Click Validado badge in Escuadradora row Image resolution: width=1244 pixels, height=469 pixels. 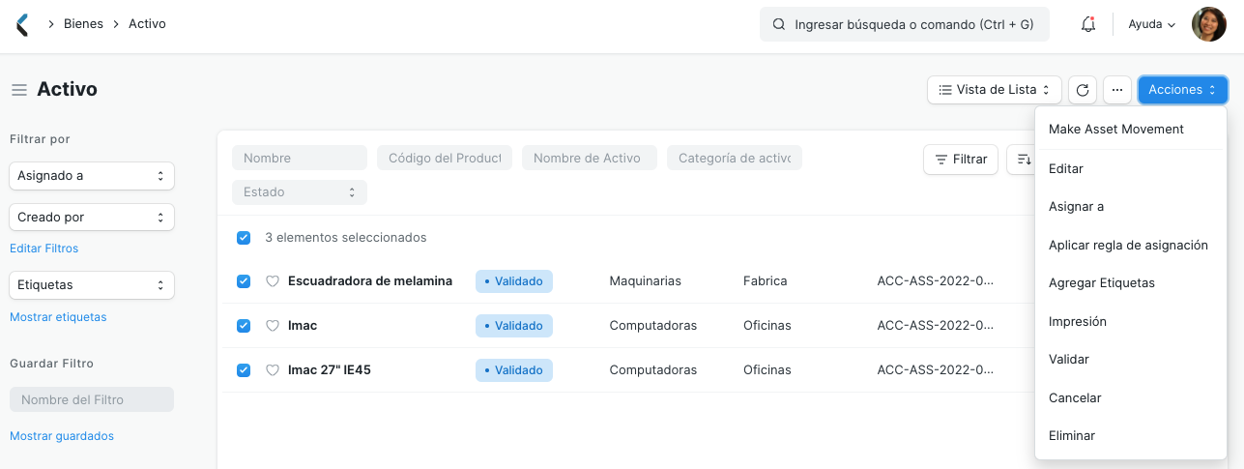click(514, 281)
